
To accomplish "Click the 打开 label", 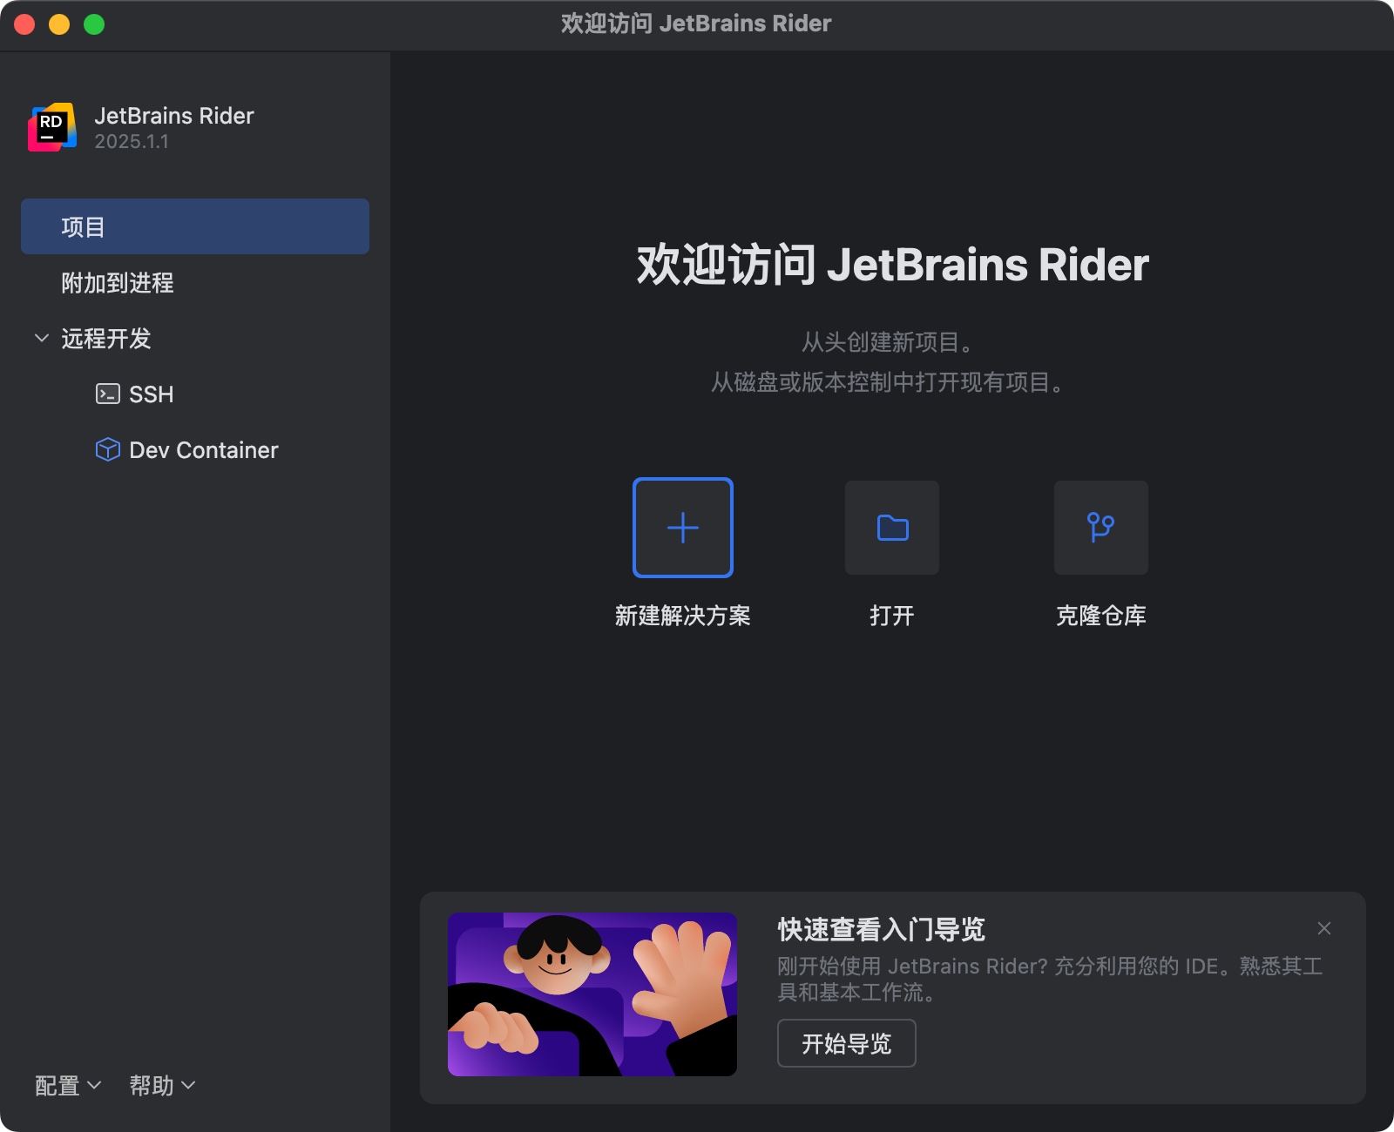I will point(892,616).
